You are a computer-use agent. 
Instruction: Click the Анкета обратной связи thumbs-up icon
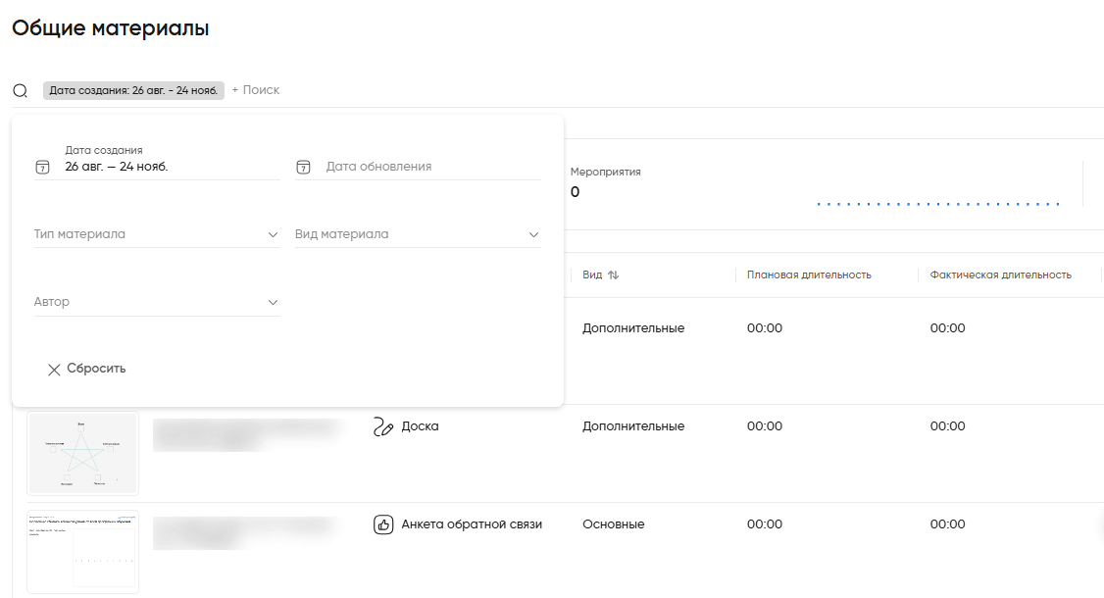pyautogui.click(x=383, y=524)
